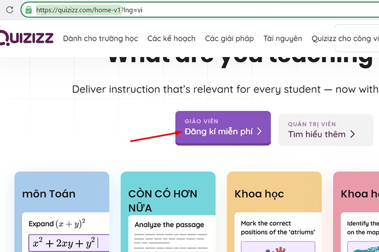The height and width of the screenshot is (252, 379).
Task: Click the Tìm hiểu thêm admin button
Action: click(326, 130)
